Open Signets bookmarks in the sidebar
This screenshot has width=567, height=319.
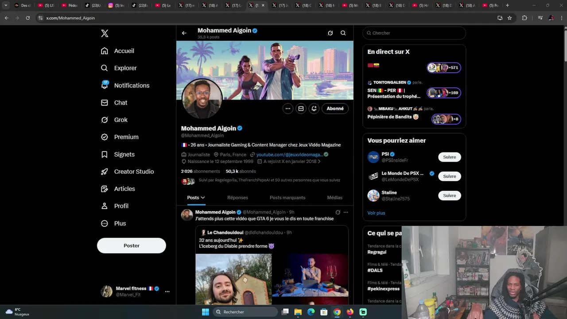(x=117, y=155)
